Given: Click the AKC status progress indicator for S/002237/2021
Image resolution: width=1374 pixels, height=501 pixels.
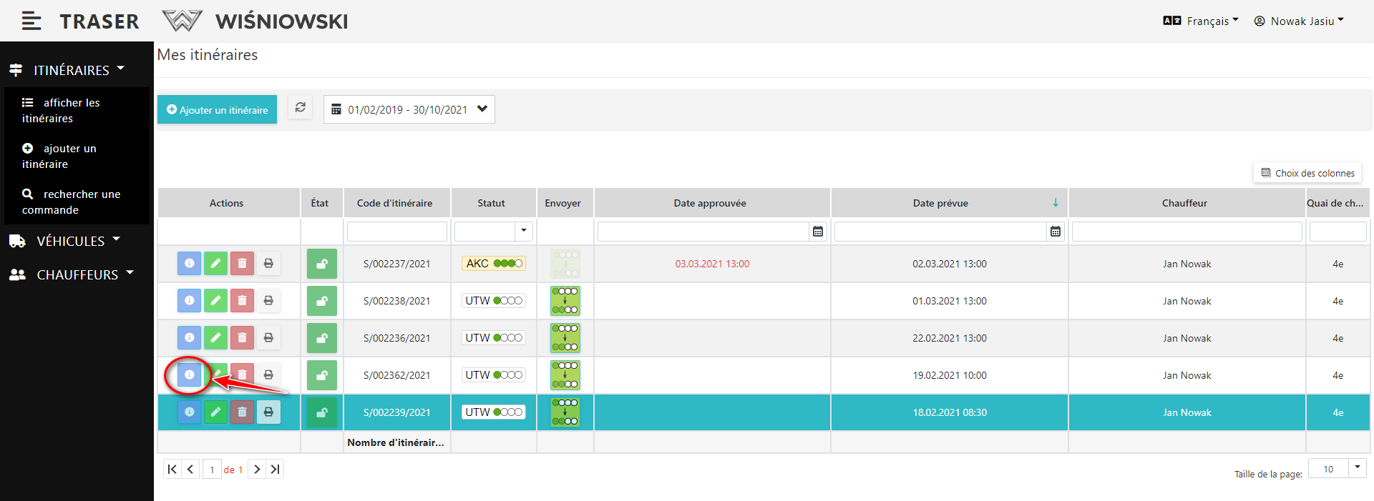Looking at the screenshot, I should (x=494, y=264).
